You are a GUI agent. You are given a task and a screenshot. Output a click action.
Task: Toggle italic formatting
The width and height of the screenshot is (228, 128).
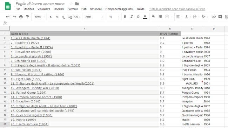(132, 17)
